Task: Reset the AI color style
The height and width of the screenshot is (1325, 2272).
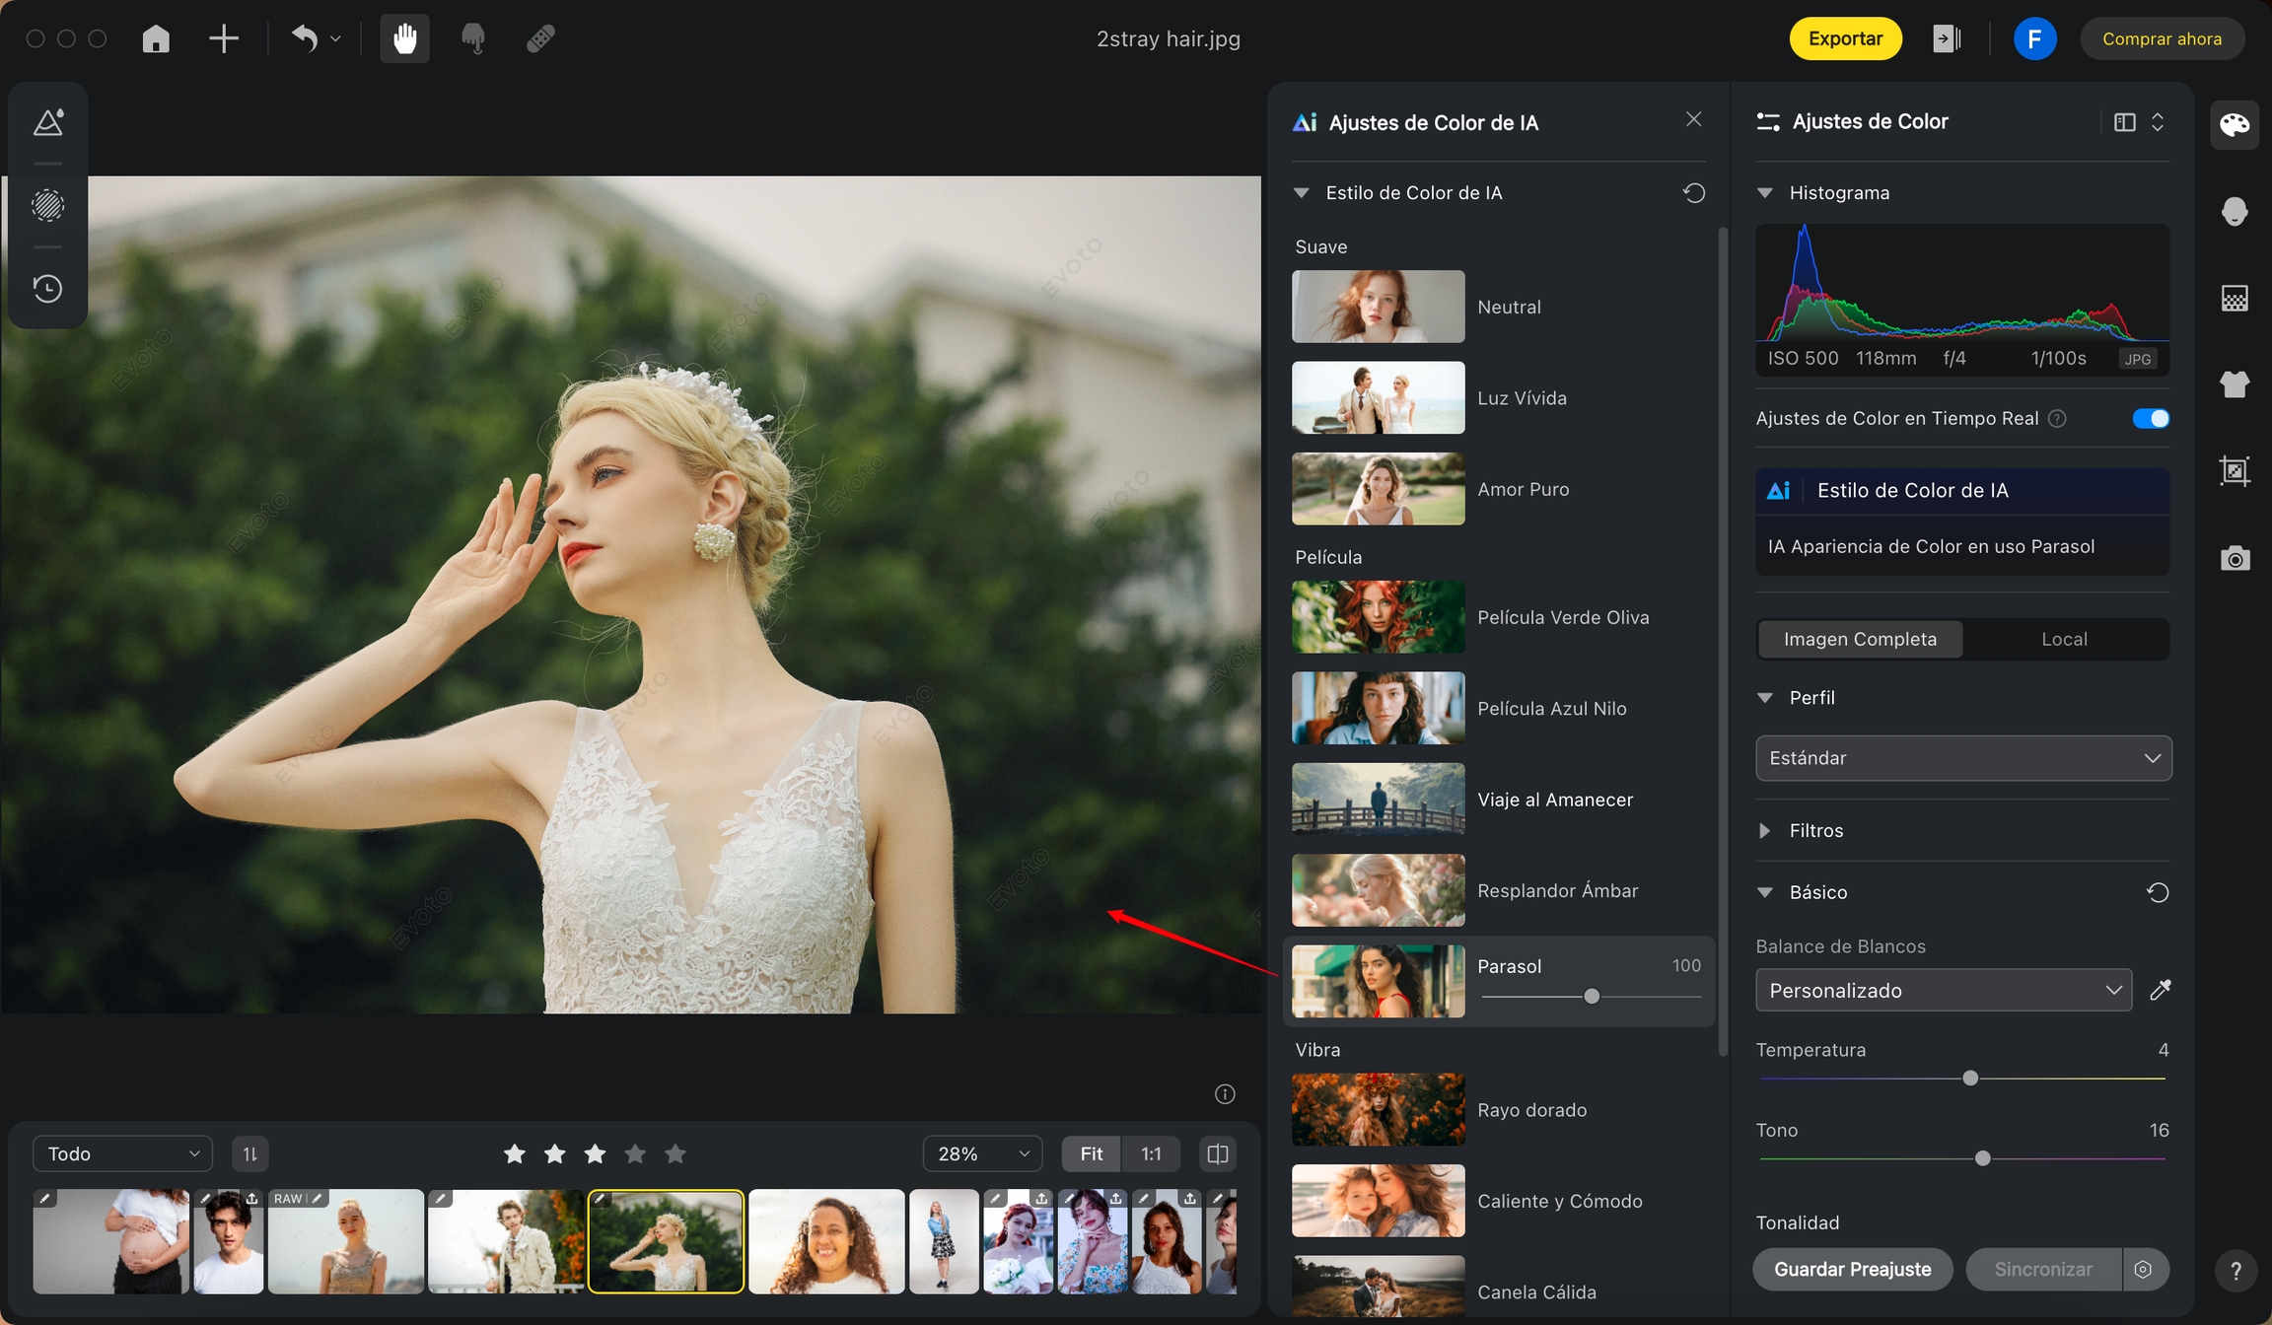Action: click(x=1693, y=193)
